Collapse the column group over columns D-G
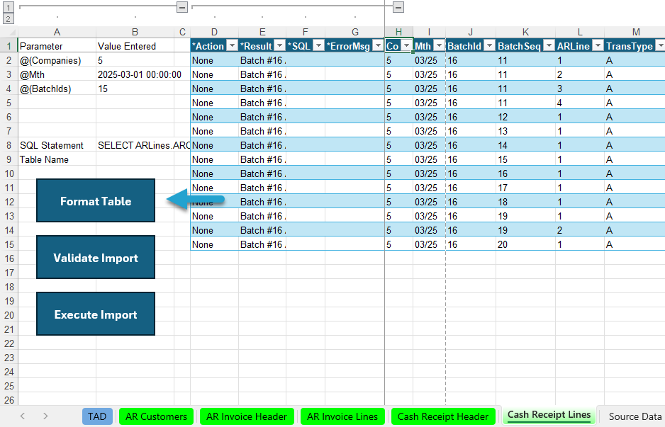 [398, 7]
